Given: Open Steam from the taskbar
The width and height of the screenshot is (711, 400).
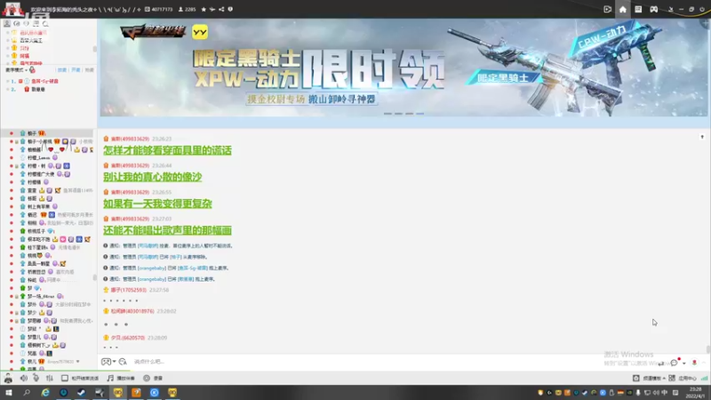Looking at the screenshot, I should tap(82, 392).
